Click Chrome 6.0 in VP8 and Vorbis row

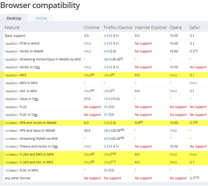pyautogui.click(x=86, y=123)
